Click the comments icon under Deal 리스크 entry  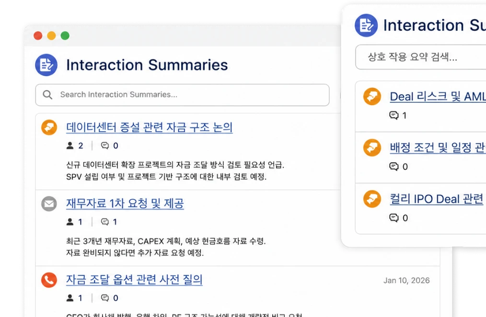click(393, 115)
